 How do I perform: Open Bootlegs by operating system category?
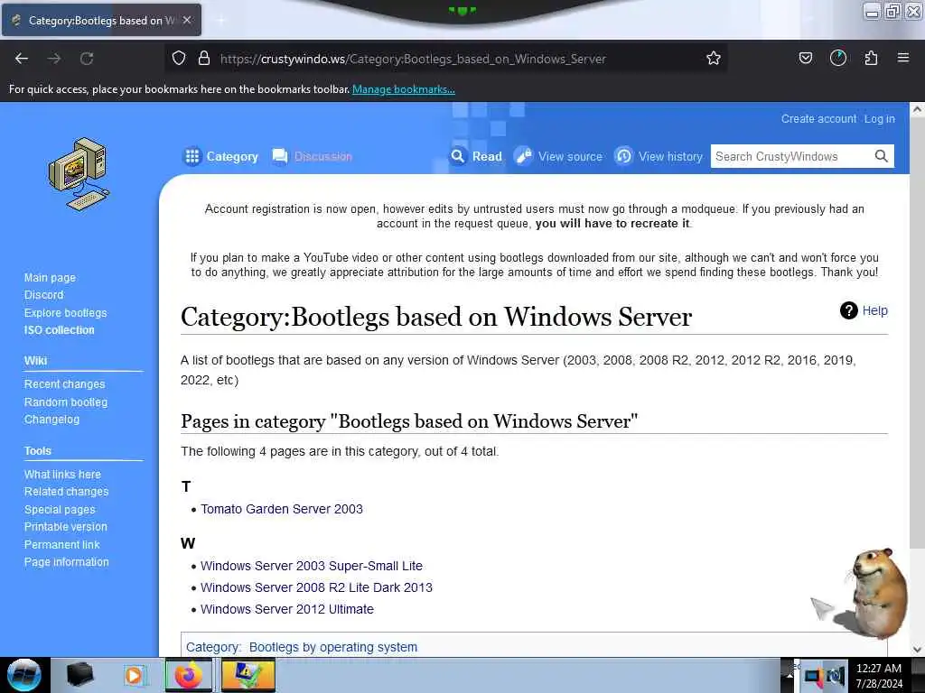click(333, 647)
